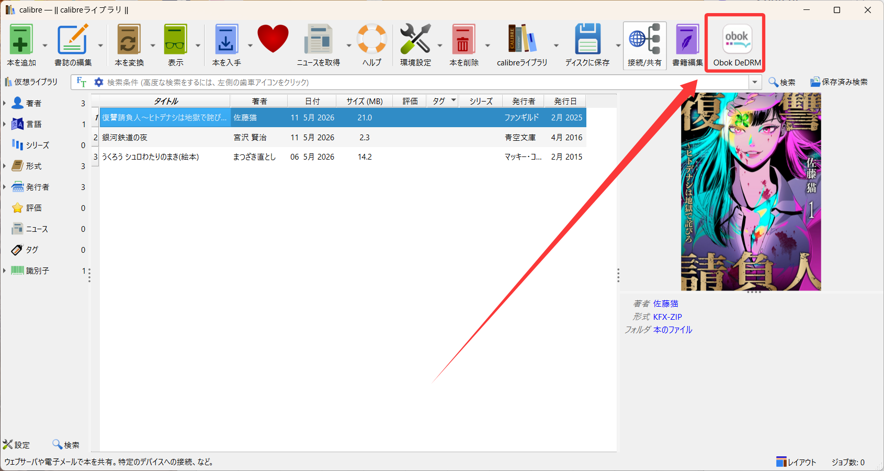
Task: Click the red heart donate icon
Action: [x=273, y=39]
